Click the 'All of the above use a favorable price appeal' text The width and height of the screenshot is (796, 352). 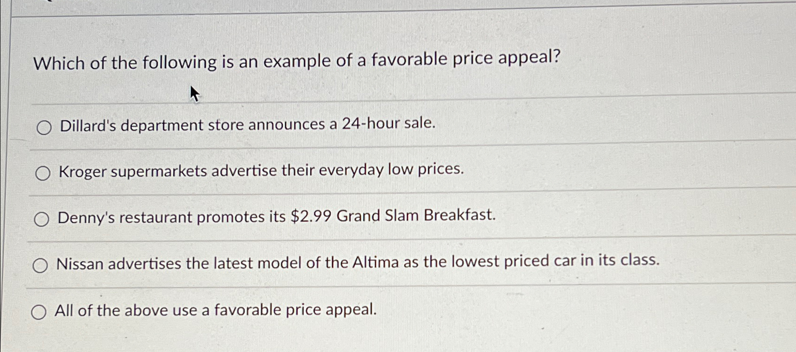tap(216, 309)
